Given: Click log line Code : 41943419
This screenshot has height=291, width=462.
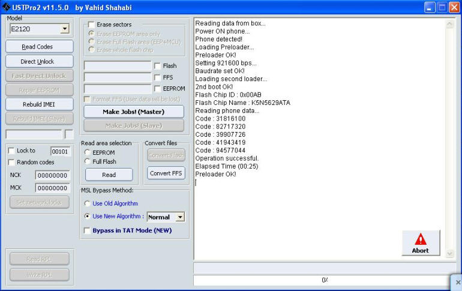Looking at the screenshot, I should pos(220,143).
